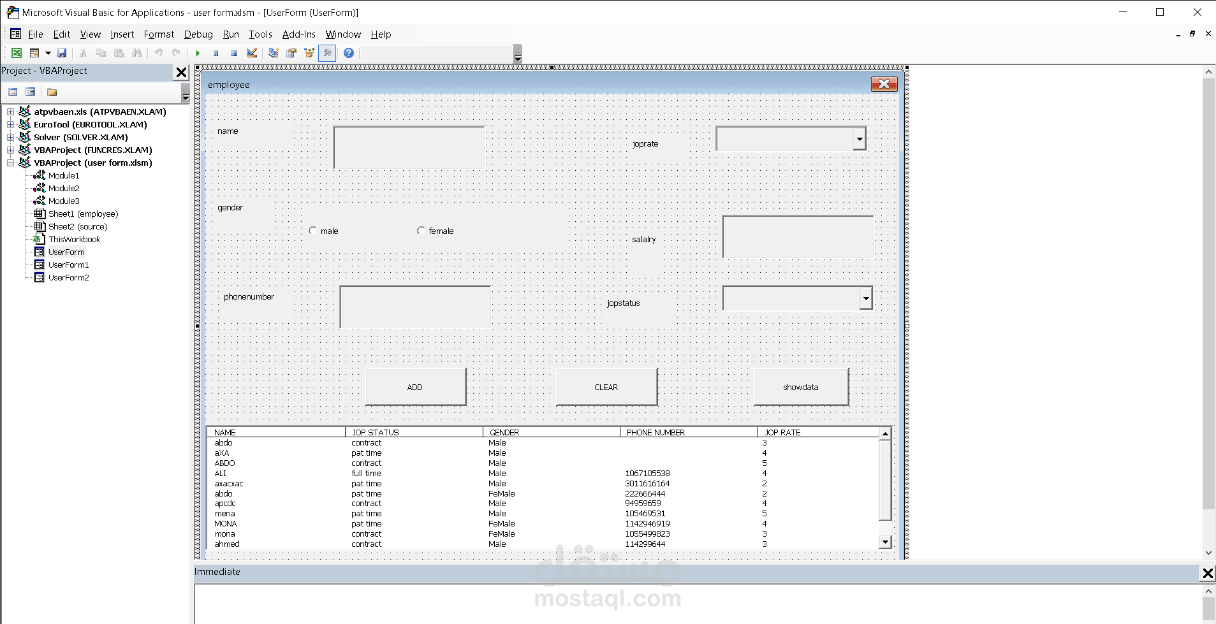This screenshot has height=624, width=1216.
Task: Open VBA Help question mark icon
Action: 349,53
